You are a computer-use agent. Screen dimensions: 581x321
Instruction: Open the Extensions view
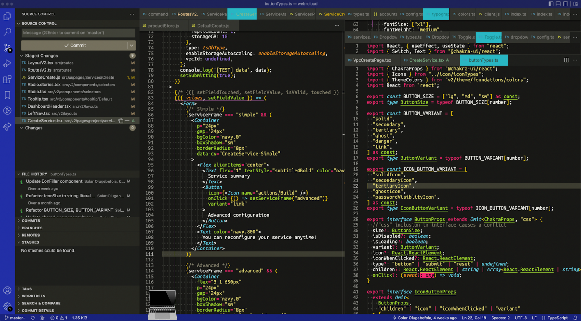tap(7, 79)
